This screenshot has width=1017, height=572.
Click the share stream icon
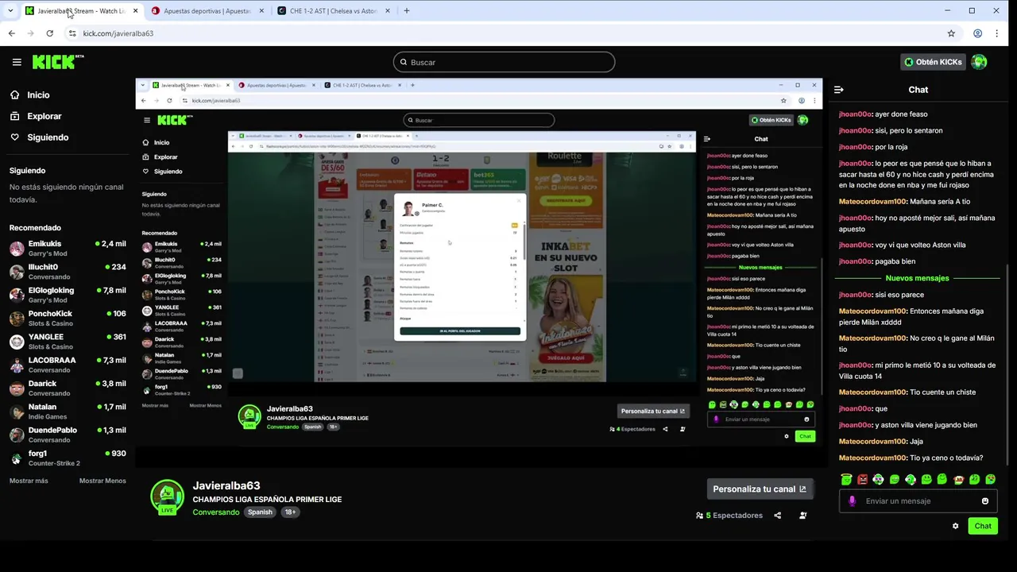point(778,516)
